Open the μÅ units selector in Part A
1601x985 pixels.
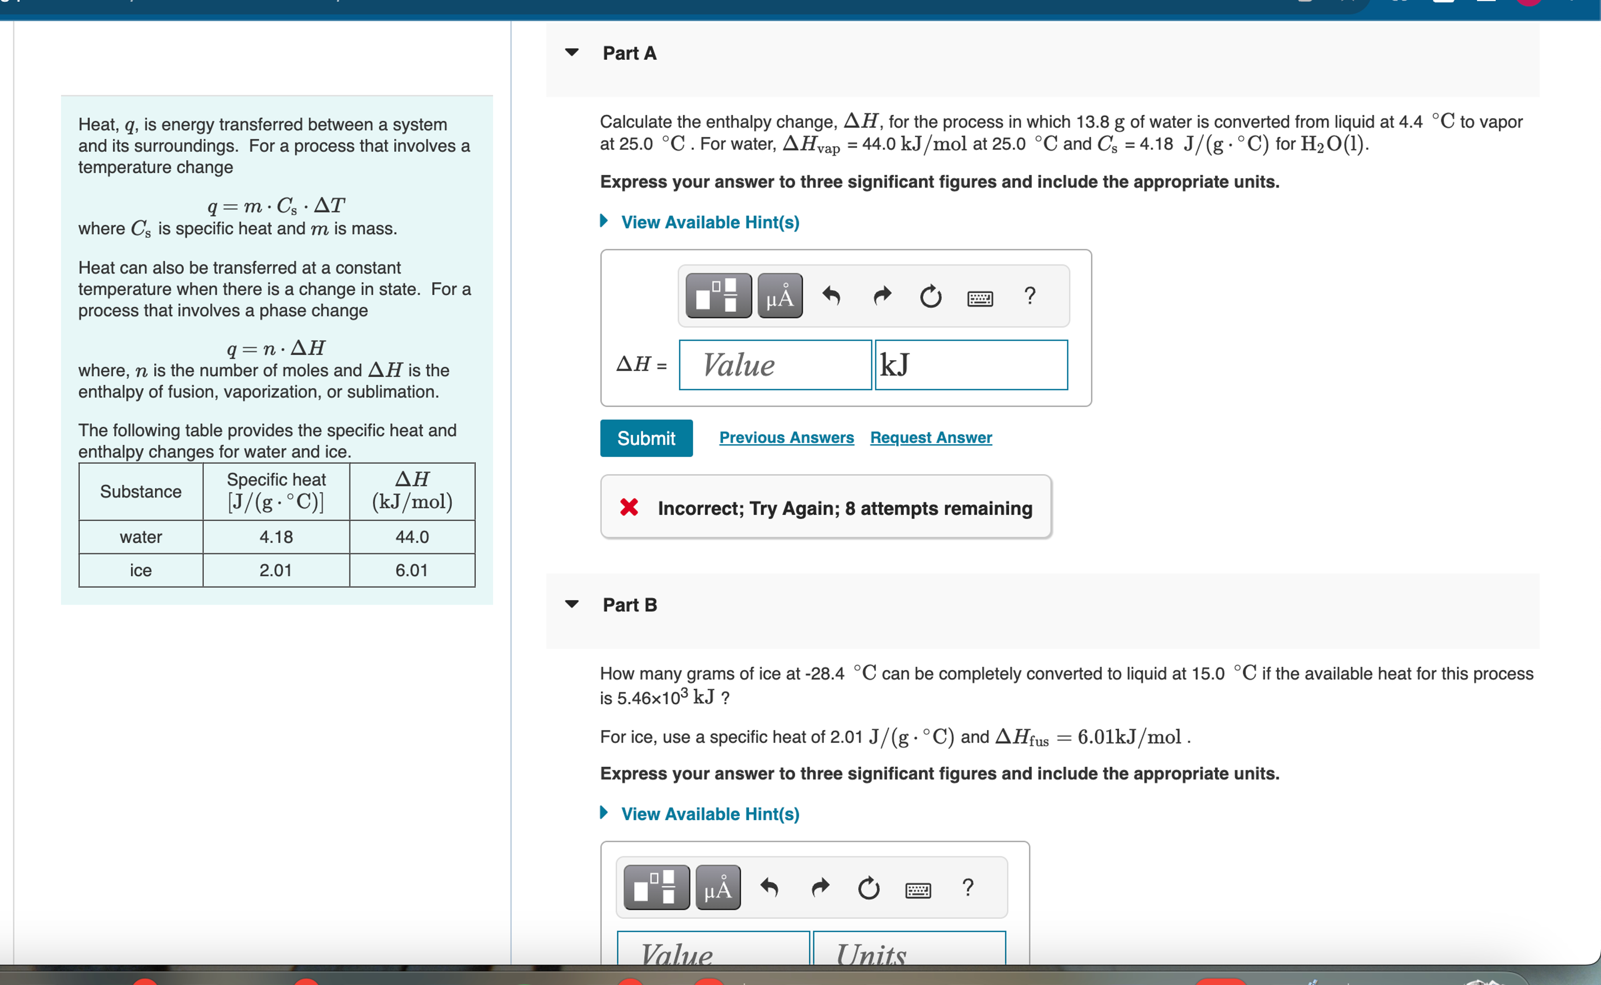[779, 297]
